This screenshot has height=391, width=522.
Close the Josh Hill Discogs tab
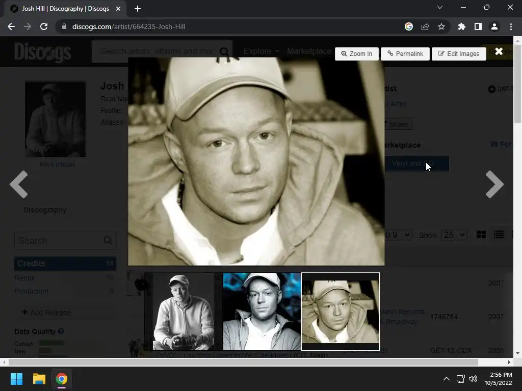pos(118,9)
